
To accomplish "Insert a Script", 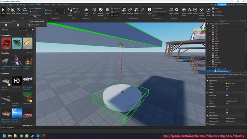I will coord(215,8).
